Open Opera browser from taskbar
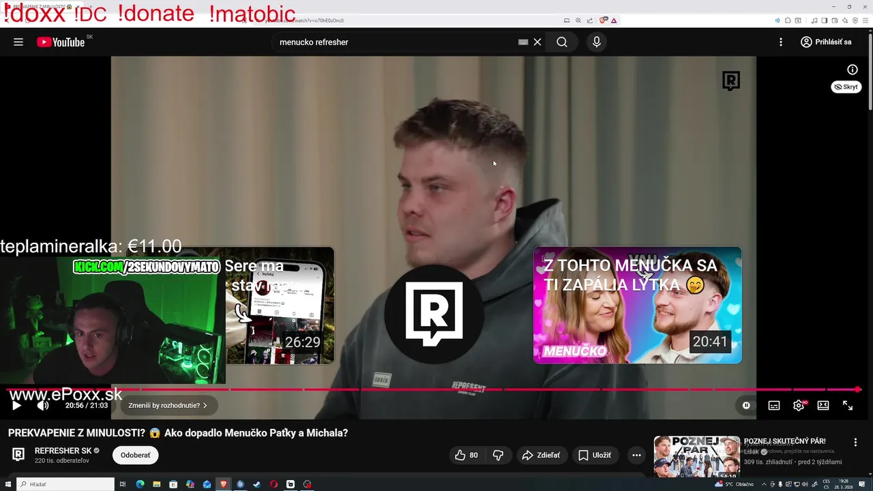This screenshot has height=491, width=873. pyautogui.click(x=273, y=484)
